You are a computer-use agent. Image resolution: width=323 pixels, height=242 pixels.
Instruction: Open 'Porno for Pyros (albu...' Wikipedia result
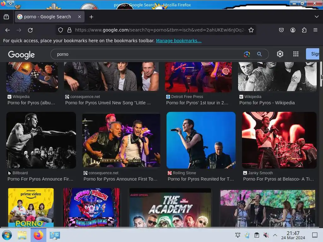[x=31, y=103]
